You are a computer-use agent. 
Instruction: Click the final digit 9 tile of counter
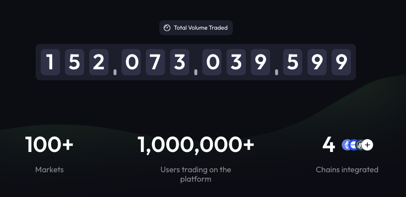[x=341, y=62]
